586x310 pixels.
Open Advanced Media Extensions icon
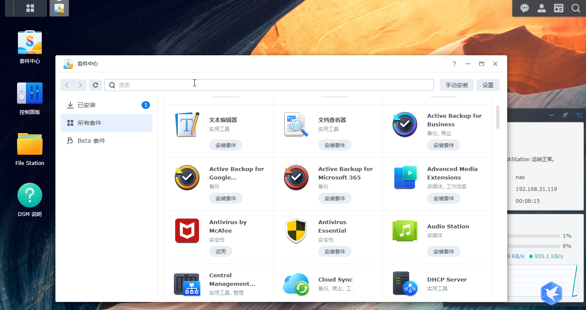click(405, 178)
